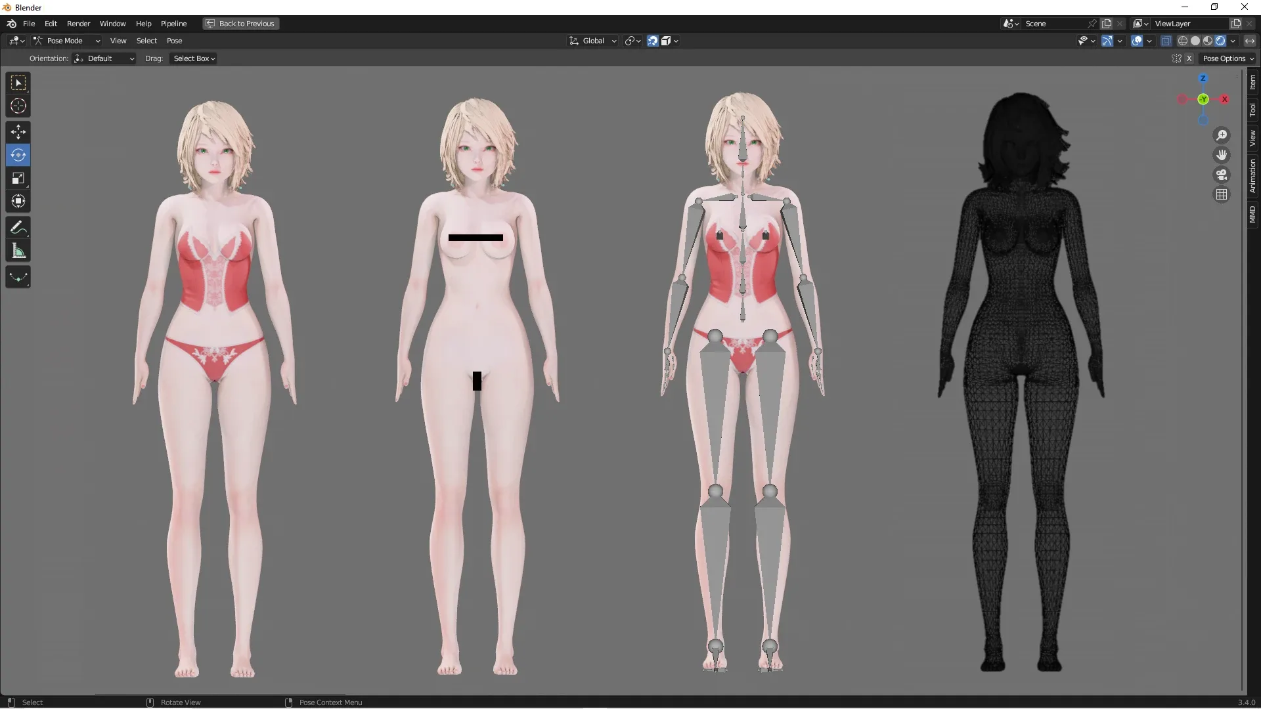Open the Pipeline menu

tap(174, 24)
